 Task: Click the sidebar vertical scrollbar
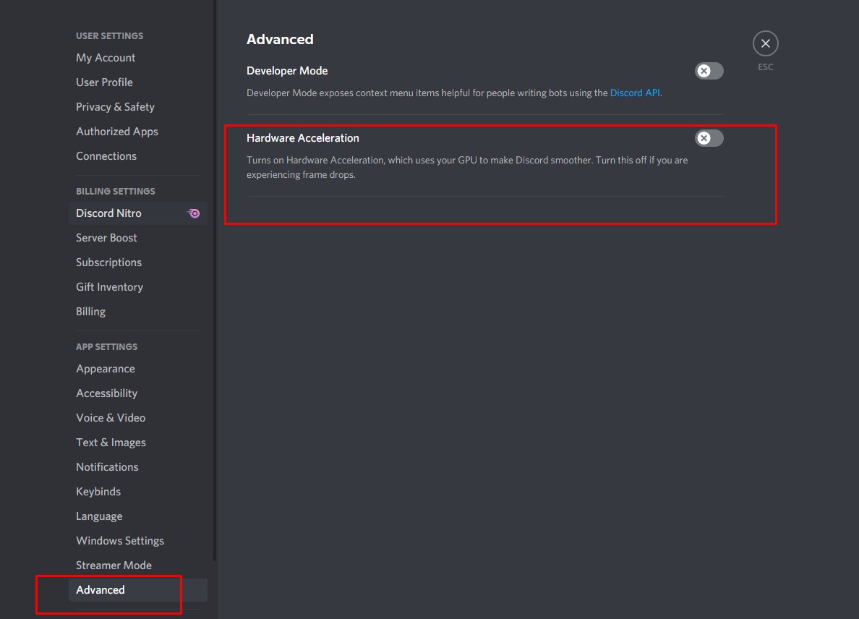(x=215, y=279)
